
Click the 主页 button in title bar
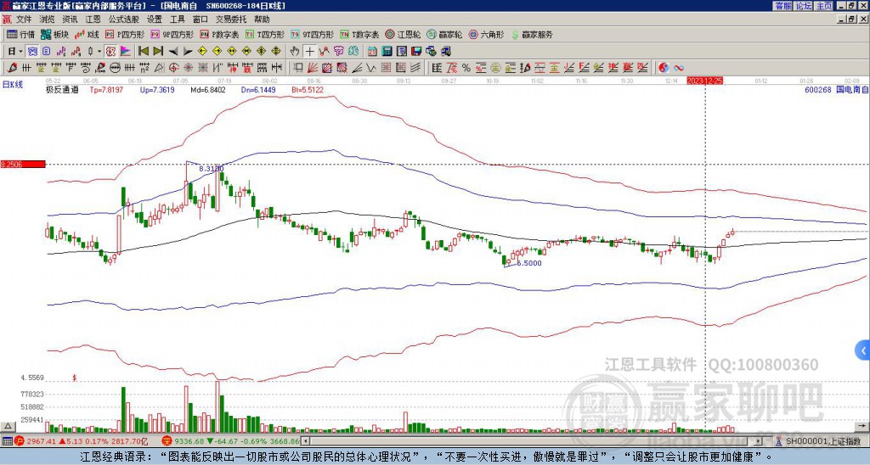pyautogui.click(x=824, y=6)
